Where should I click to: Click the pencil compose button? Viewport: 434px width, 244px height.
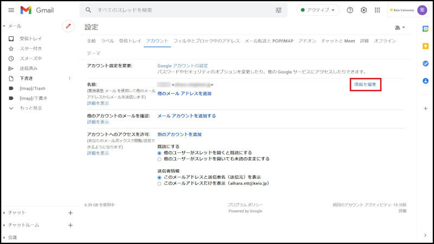(x=68, y=26)
